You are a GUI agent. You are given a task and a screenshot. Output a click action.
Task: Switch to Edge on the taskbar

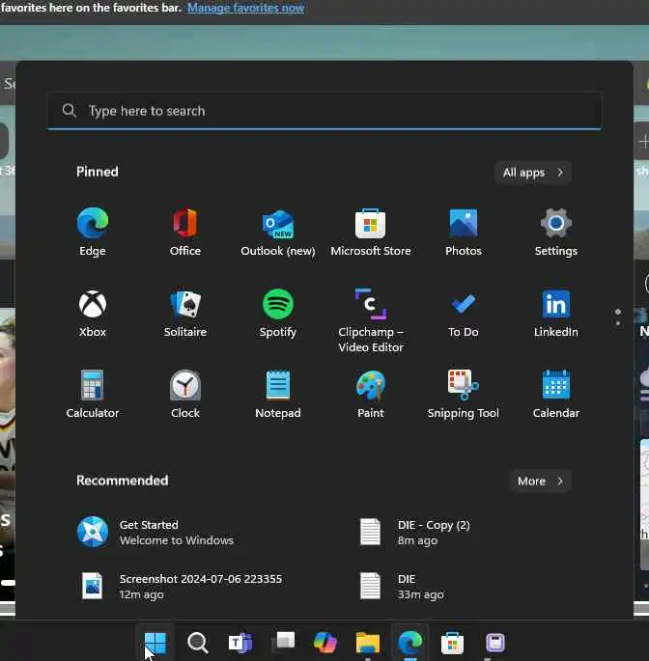point(410,643)
